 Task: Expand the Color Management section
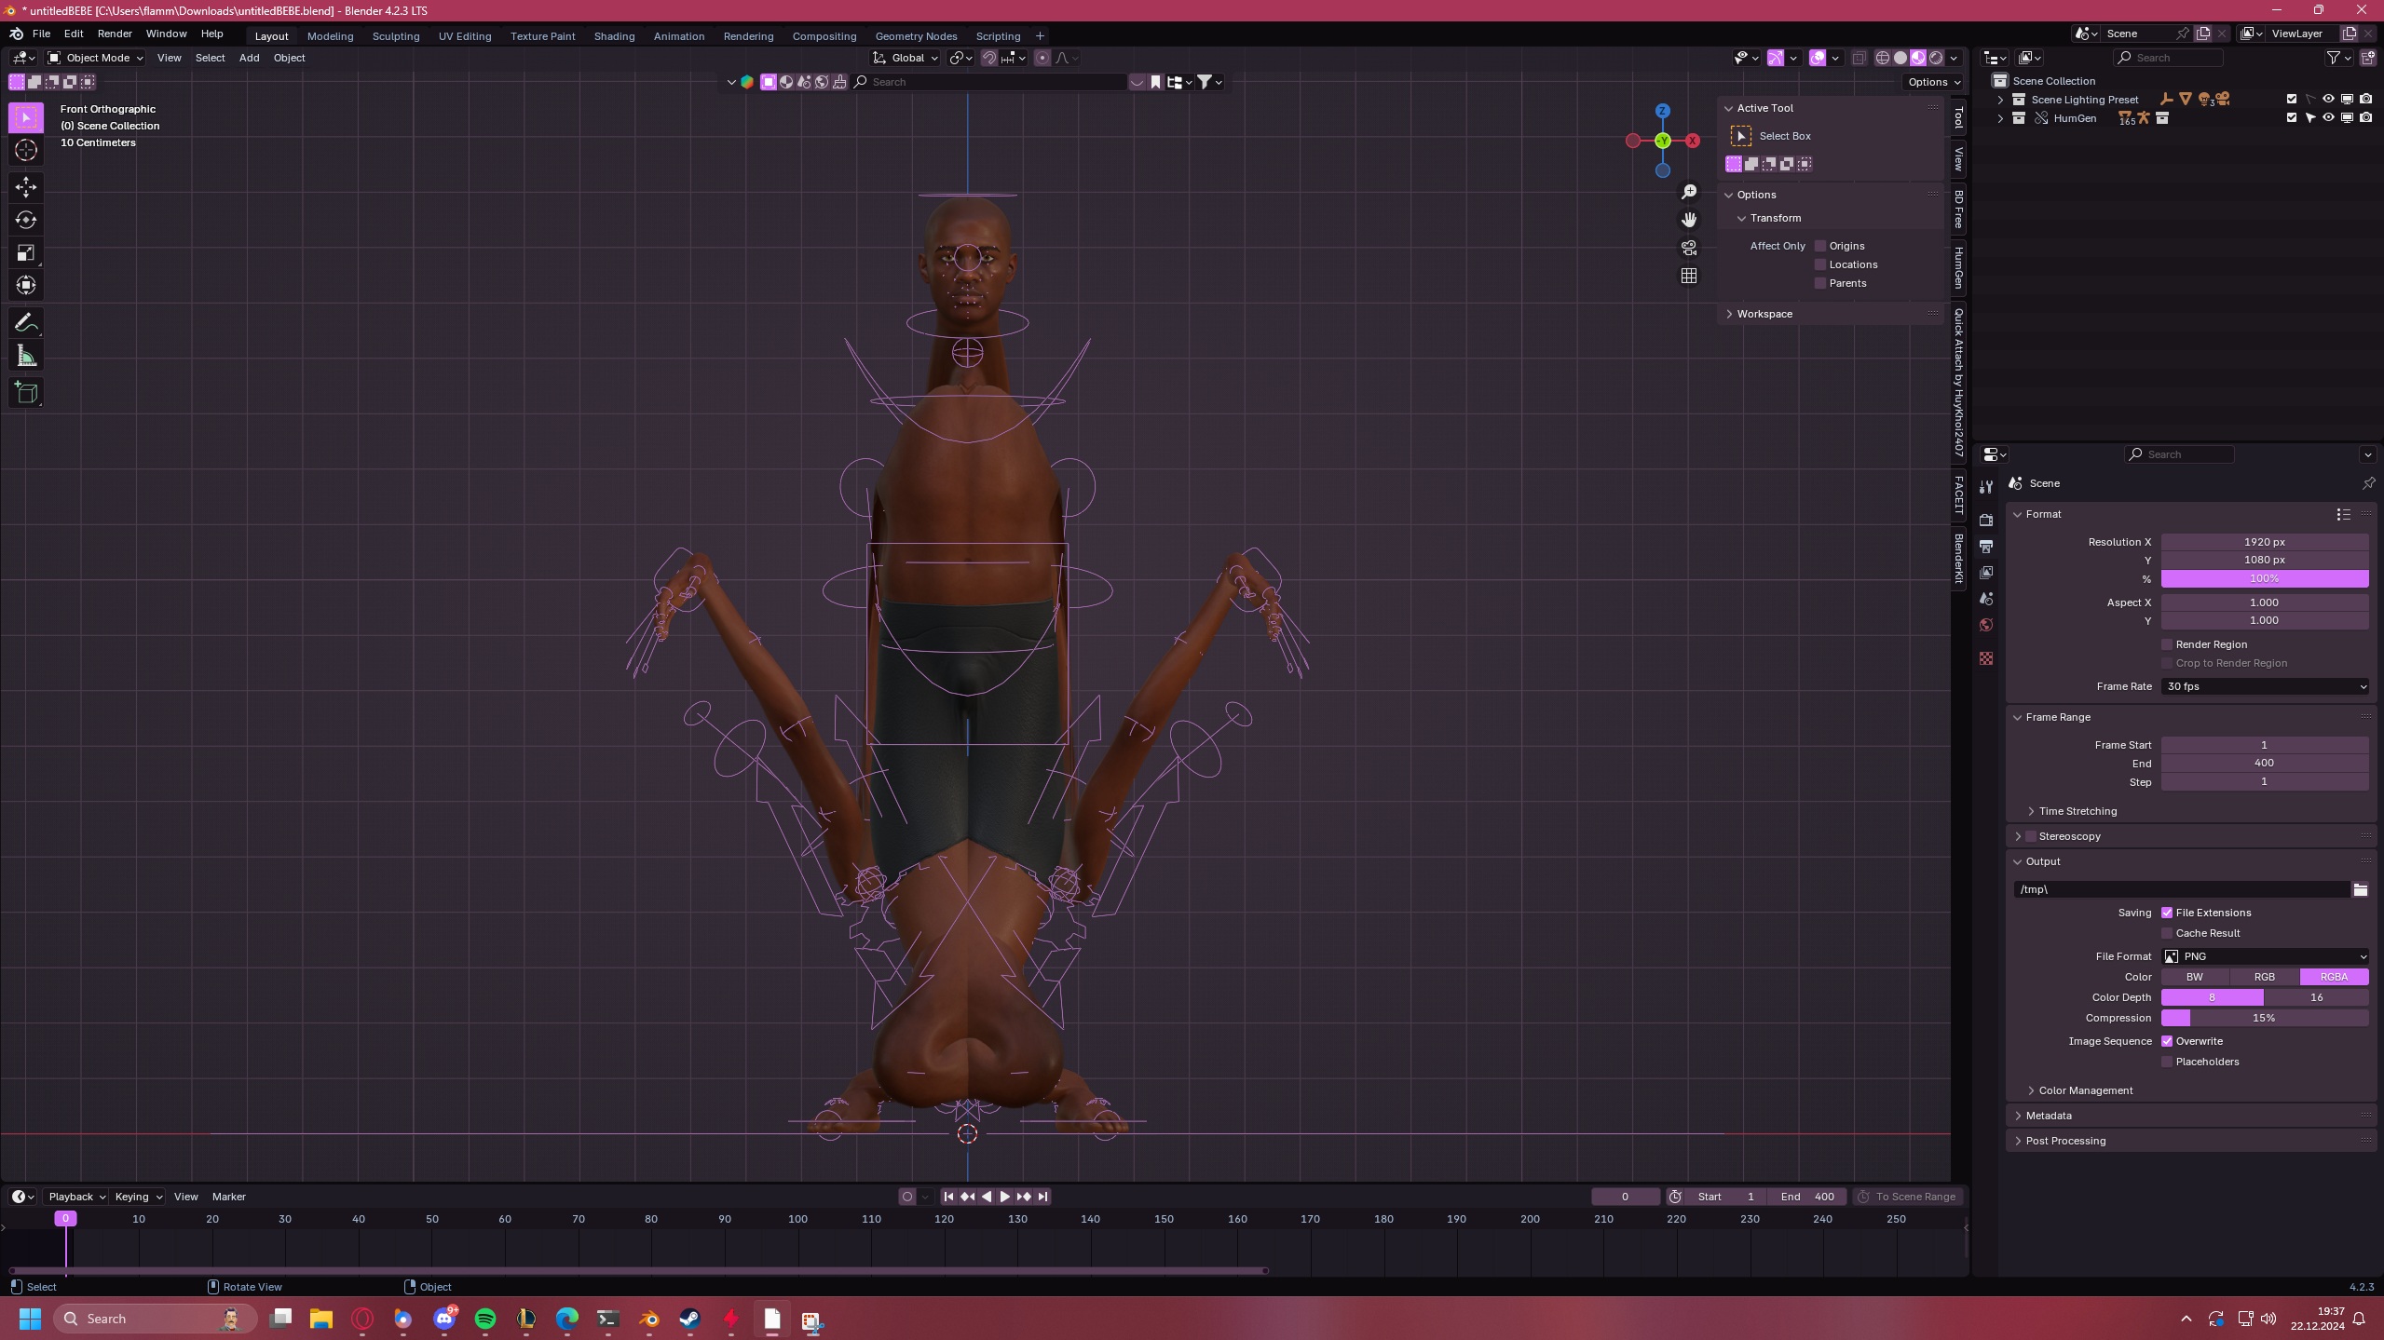tap(2085, 1090)
